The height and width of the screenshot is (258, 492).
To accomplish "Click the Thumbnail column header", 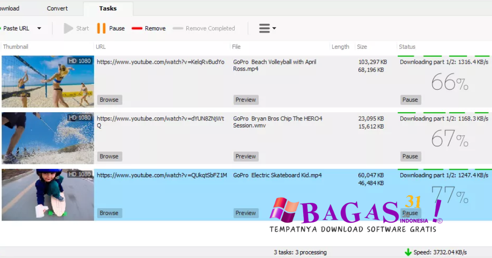I will [15, 47].
